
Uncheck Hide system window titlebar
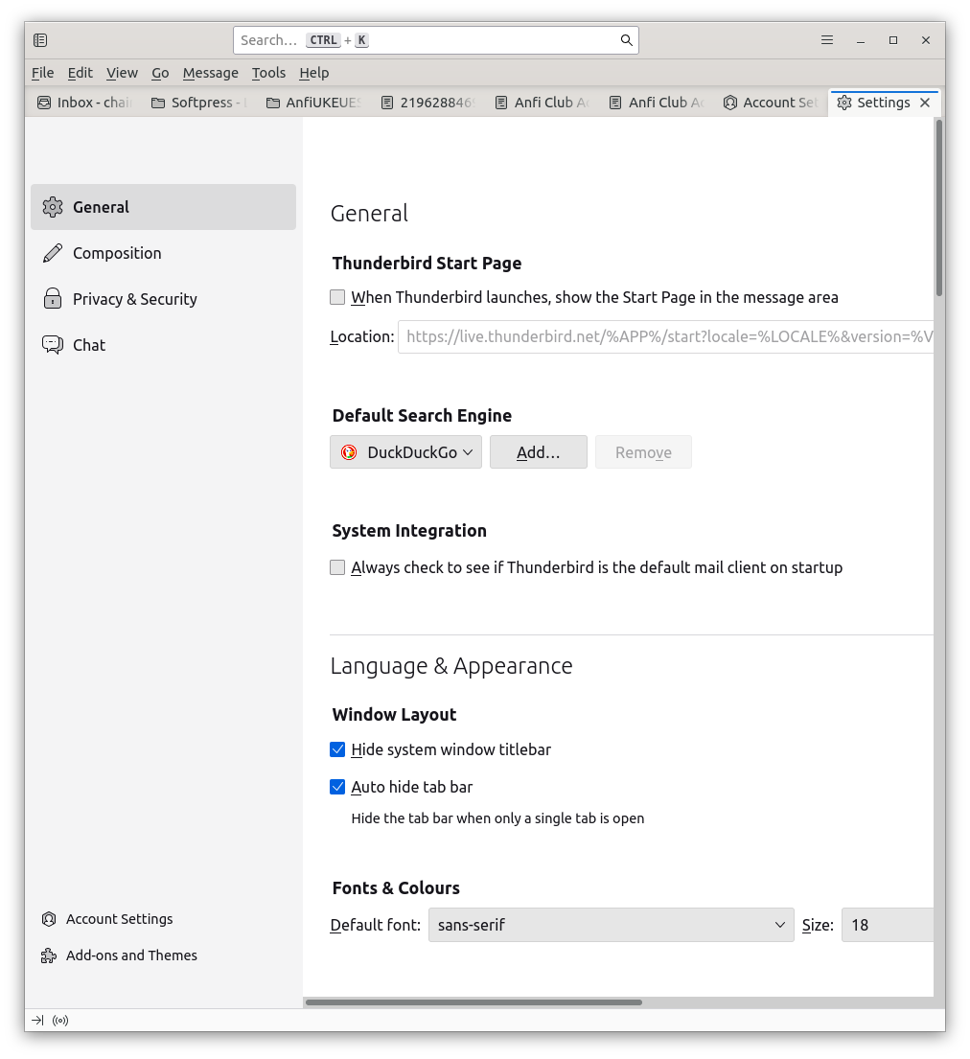(337, 749)
